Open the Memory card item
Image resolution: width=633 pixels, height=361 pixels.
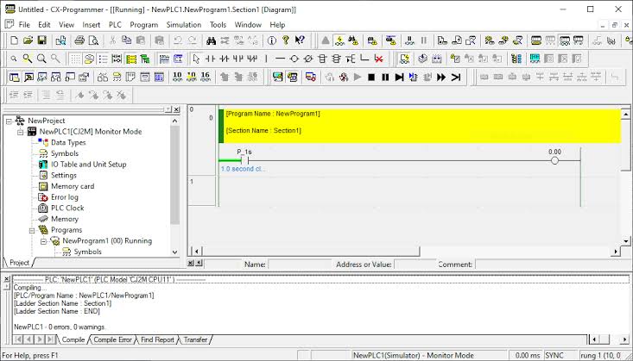click(x=73, y=186)
